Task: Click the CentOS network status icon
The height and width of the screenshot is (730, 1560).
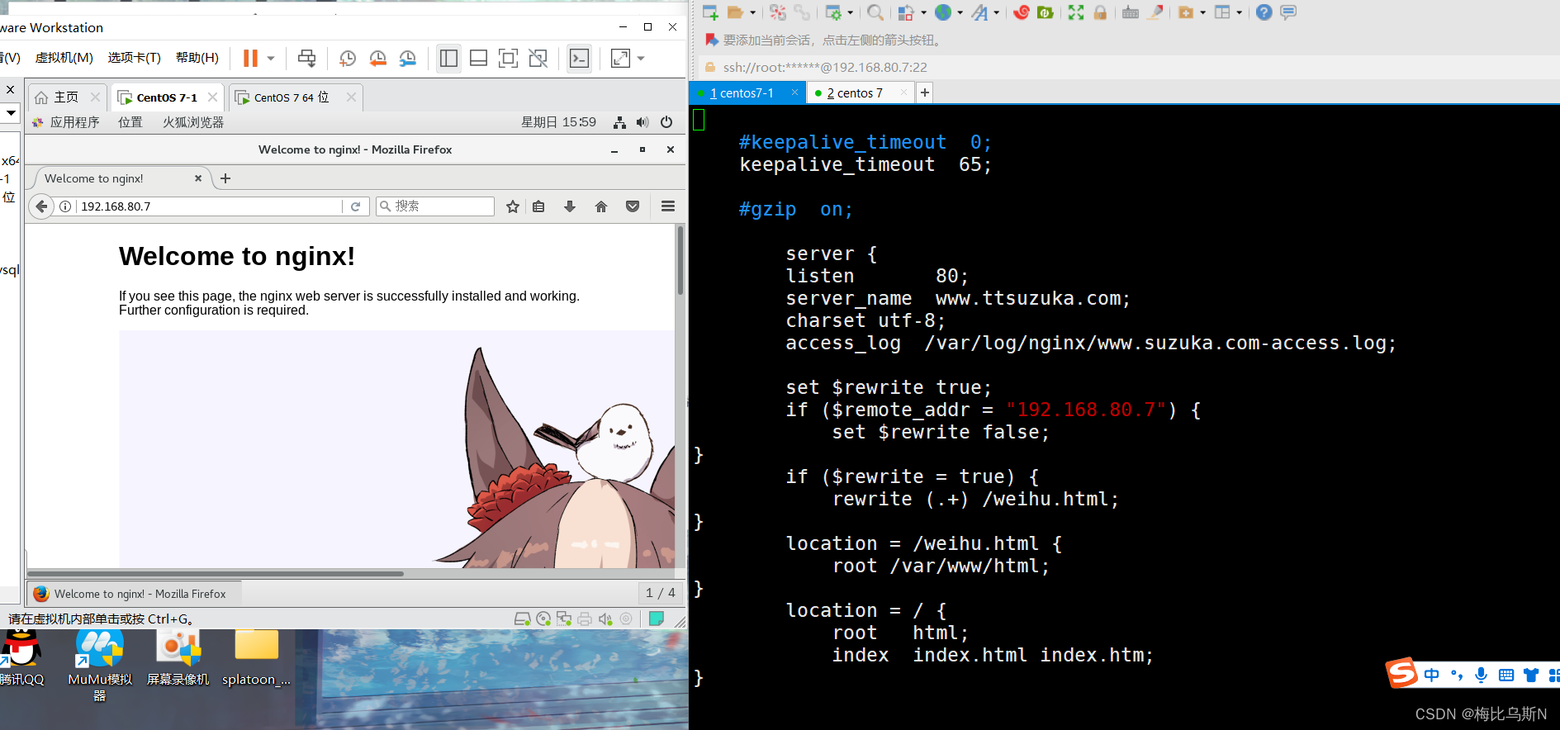Action: pos(619,122)
